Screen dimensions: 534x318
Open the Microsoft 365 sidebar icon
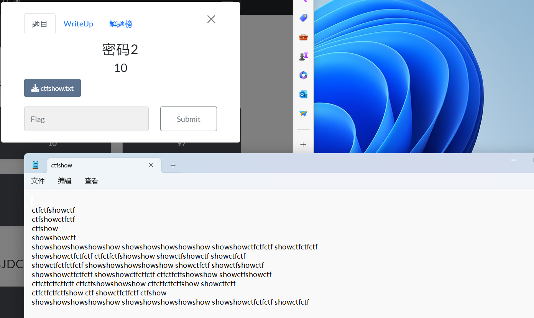pyautogui.click(x=303, y=75)
